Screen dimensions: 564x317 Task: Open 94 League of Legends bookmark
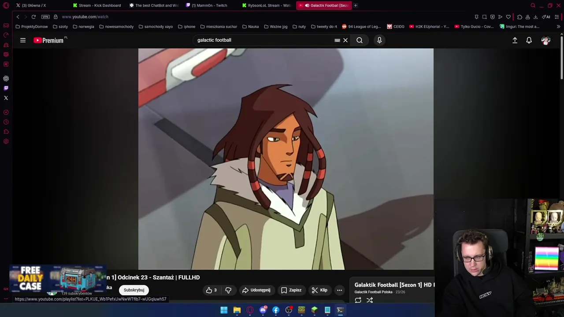[x=361, y=26]
